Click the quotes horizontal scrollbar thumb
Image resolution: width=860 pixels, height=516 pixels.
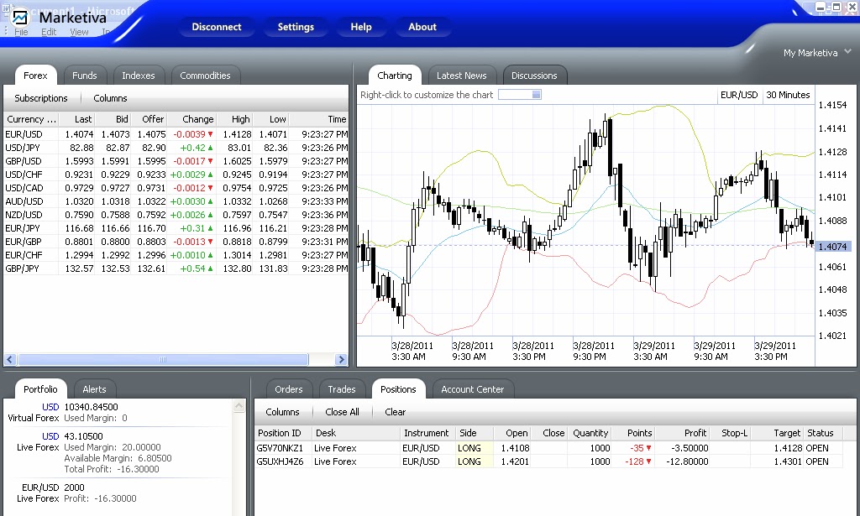point(163,359)
